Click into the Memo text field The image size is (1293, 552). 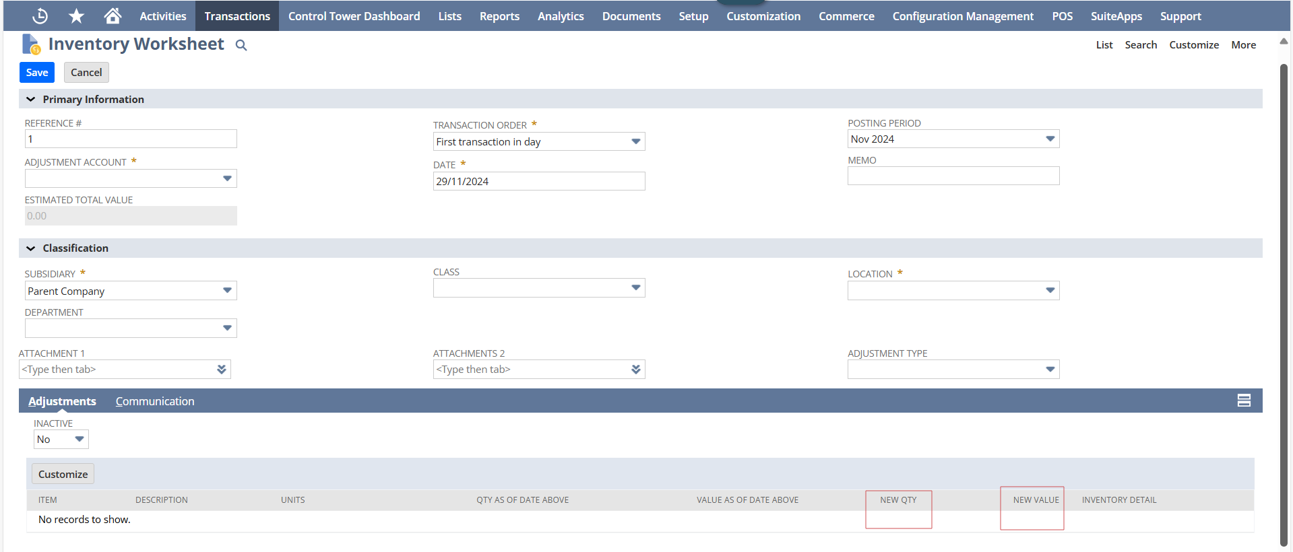(953, 176)
